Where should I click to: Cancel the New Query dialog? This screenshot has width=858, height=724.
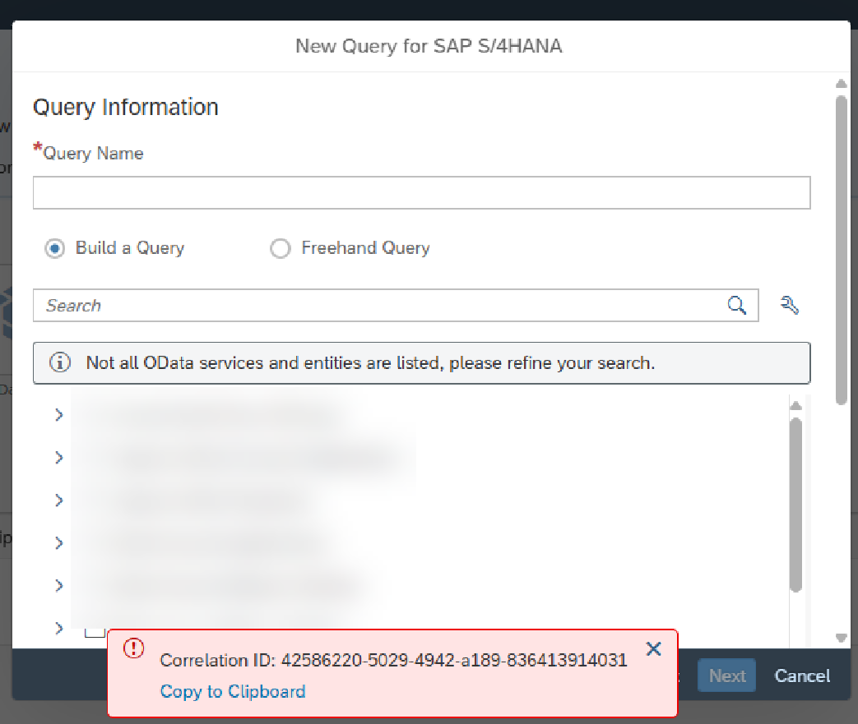click(802, 676)
